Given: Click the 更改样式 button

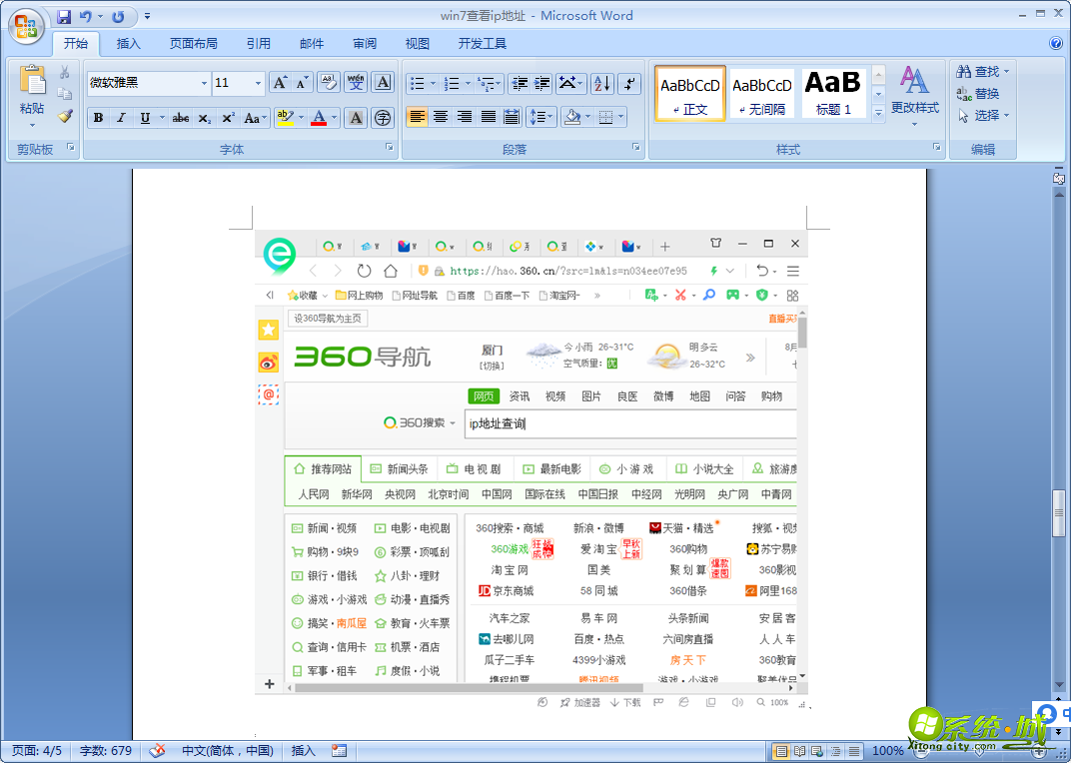Looking at the screenshot, I should 916,97.
